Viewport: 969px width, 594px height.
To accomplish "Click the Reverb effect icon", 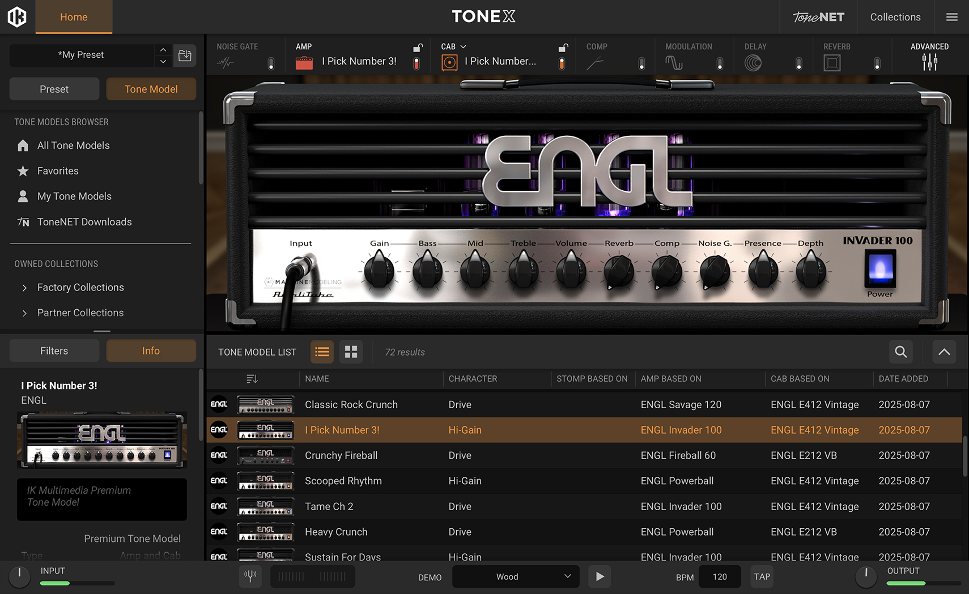I will [831, 63].
